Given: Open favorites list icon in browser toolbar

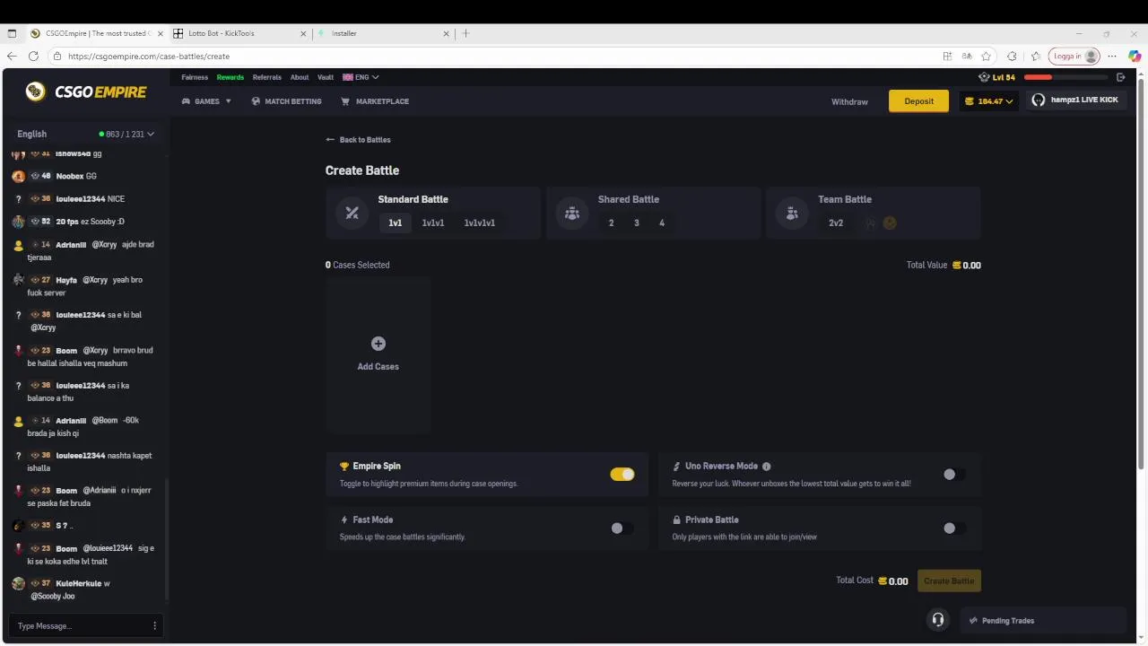Looking at the screenshot, I should tap(1035, 56).
